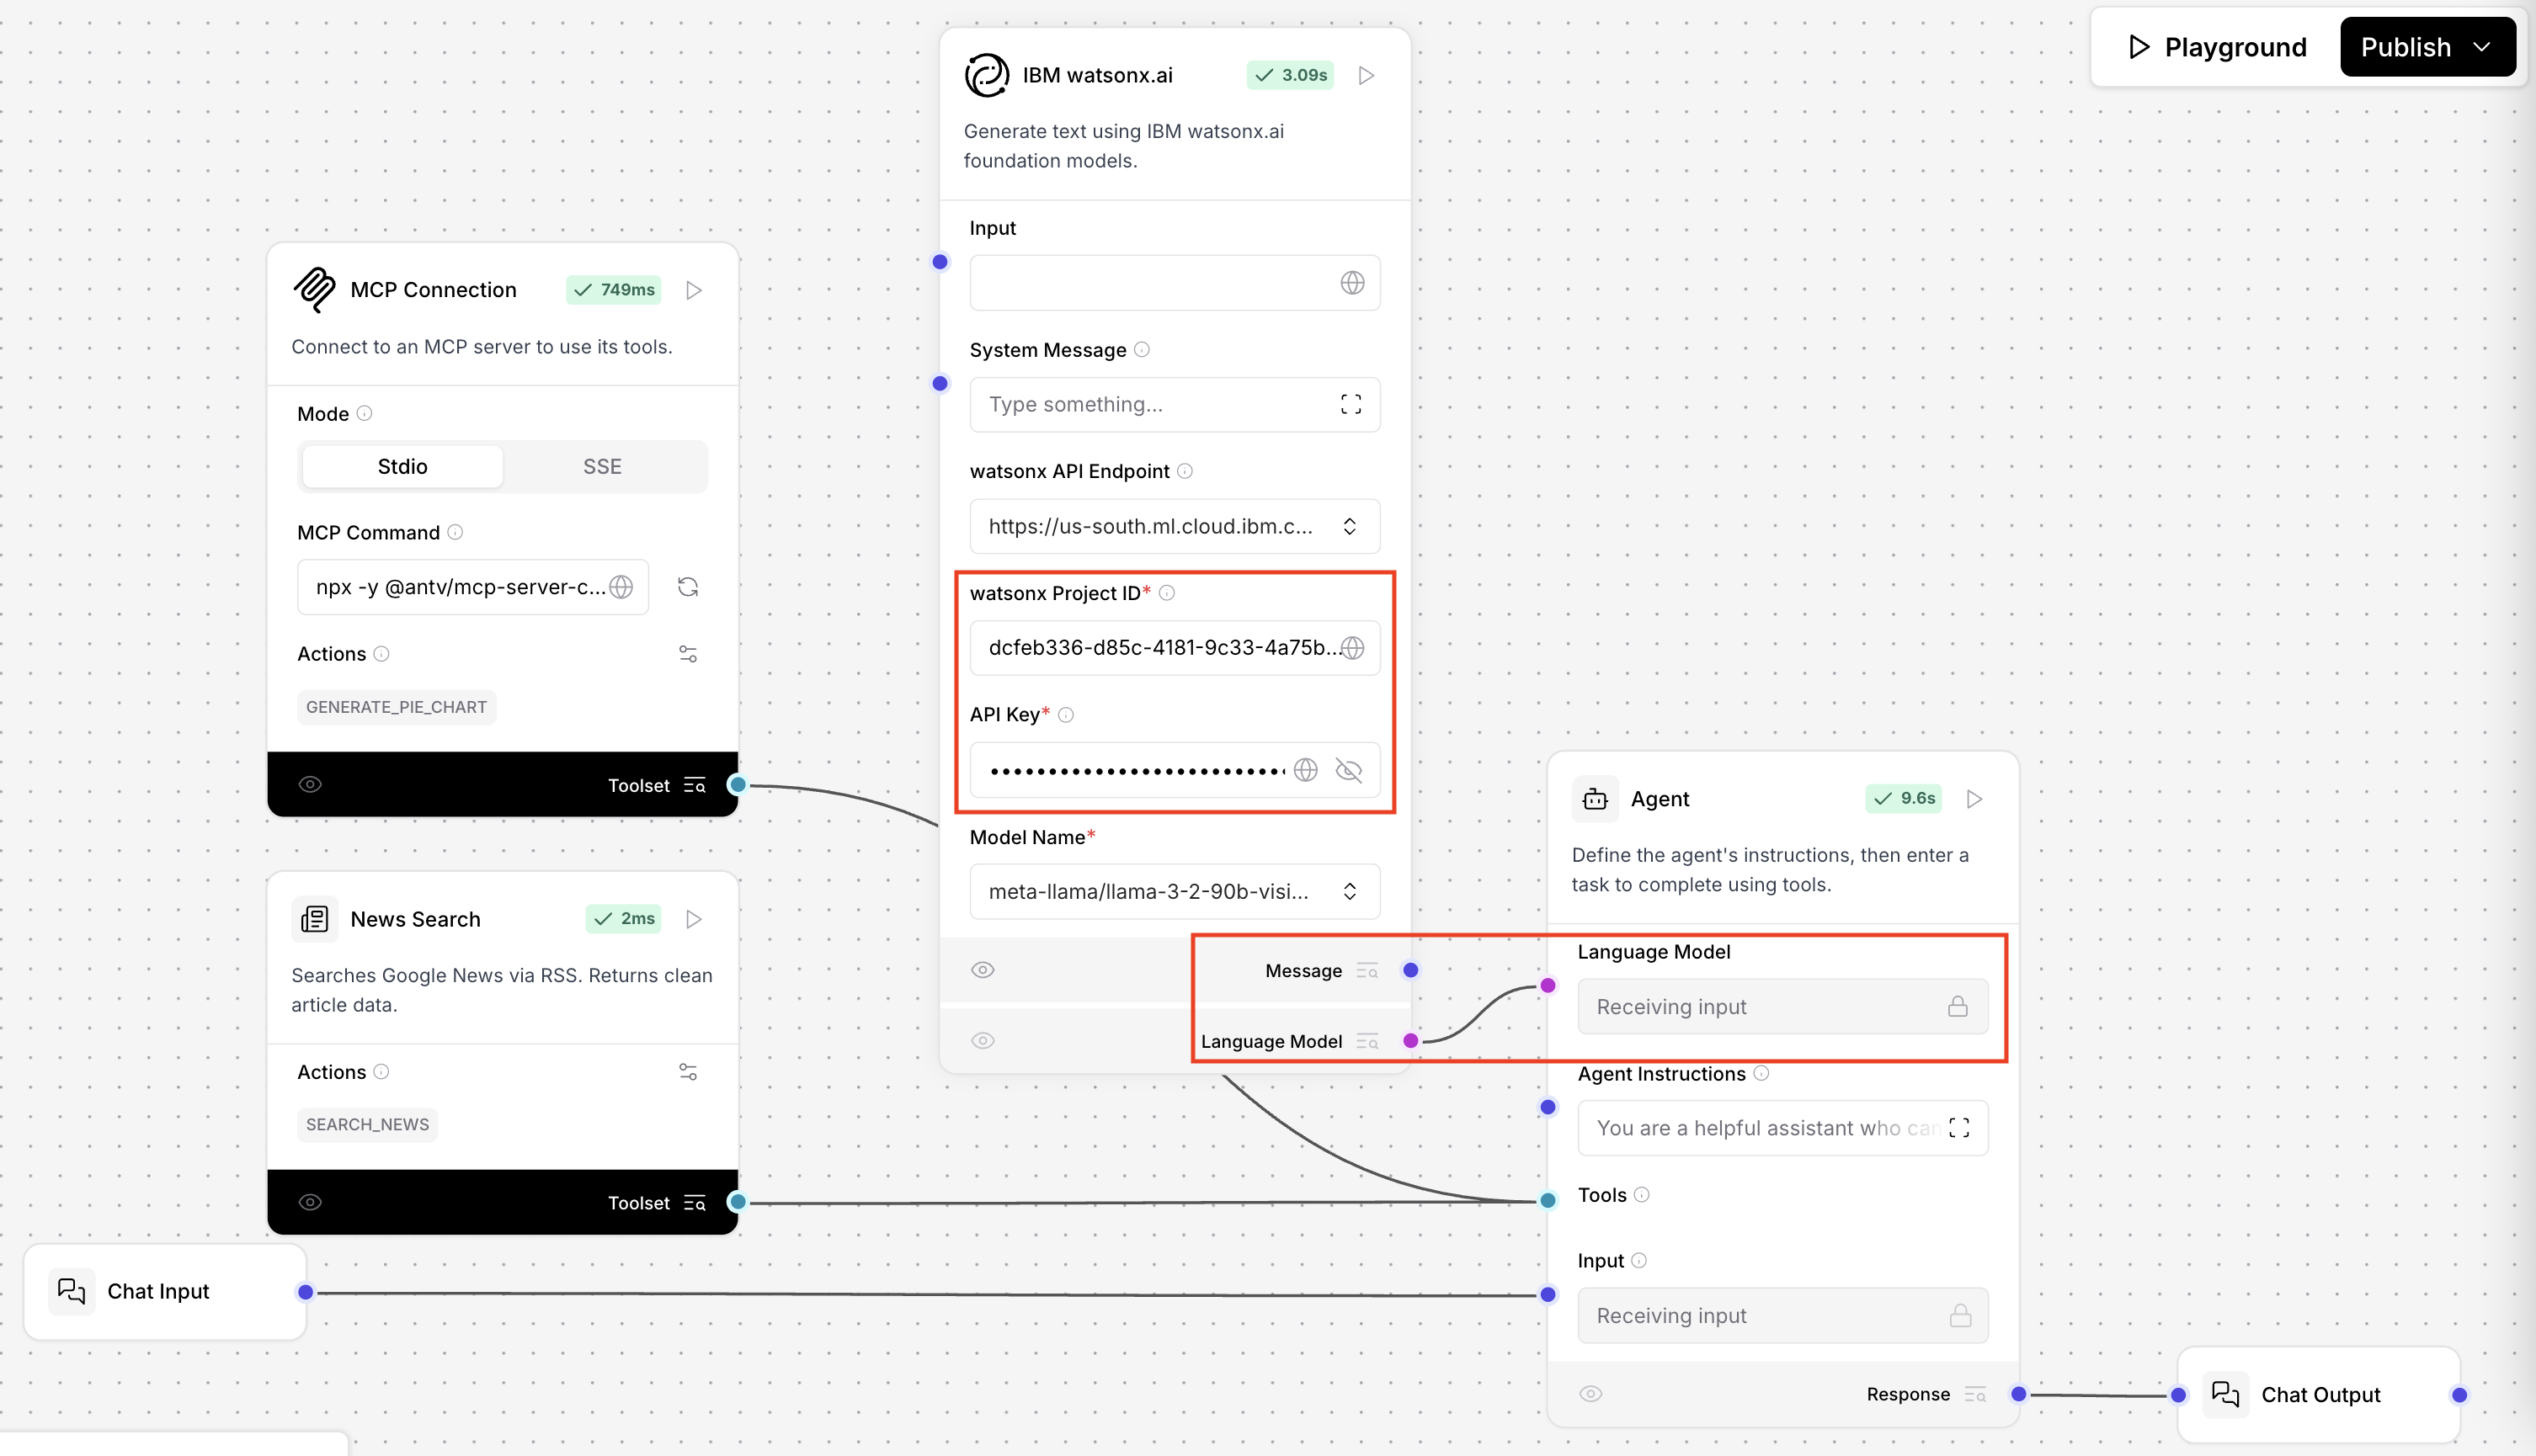Open globe variable picker for API Key
The width and height of the screenshot is (2536, 1456).
[1306, 770]
